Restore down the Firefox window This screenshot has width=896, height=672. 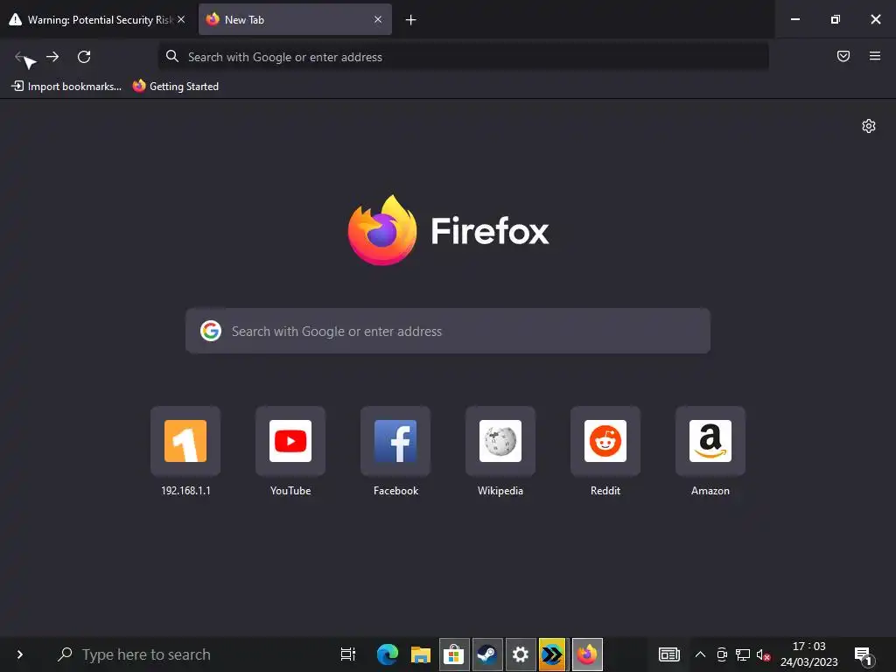click(835, 19)
